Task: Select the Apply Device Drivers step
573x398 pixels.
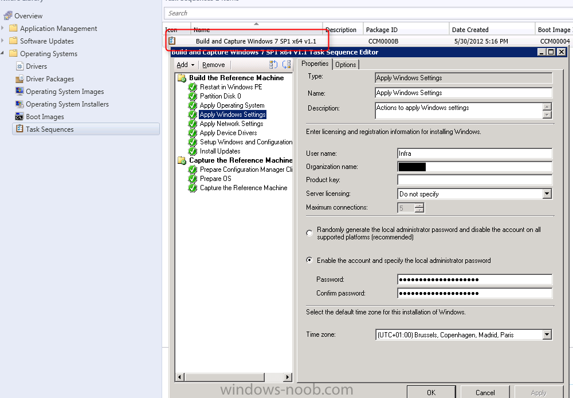Action: click(228, 132)
